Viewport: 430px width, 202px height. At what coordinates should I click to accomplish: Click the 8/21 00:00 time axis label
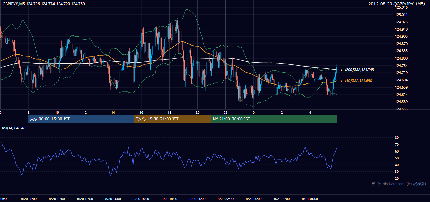click(x=254, y=199)
